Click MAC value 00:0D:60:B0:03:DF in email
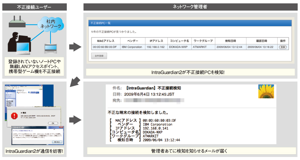This screenshot has width=300, height=160. click(x=159, y=121)
